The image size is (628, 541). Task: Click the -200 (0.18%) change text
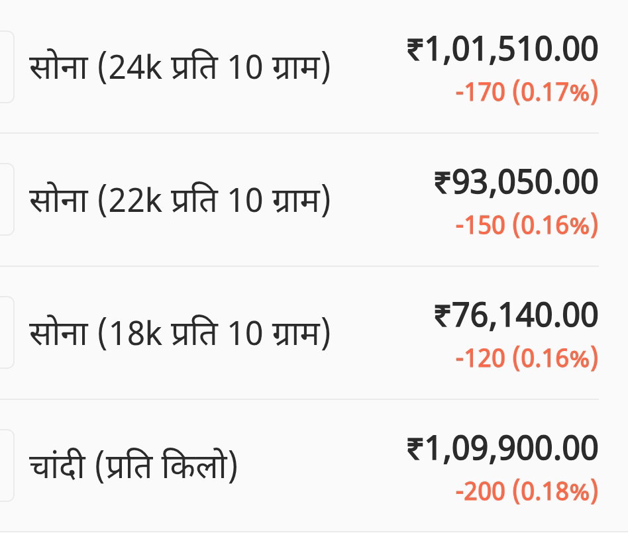point(527,491)
